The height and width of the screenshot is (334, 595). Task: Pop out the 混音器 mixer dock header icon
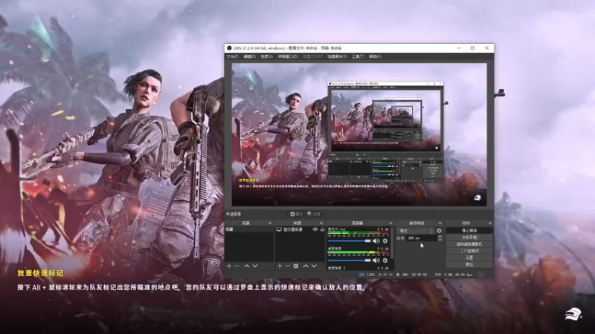pos(391,223)
